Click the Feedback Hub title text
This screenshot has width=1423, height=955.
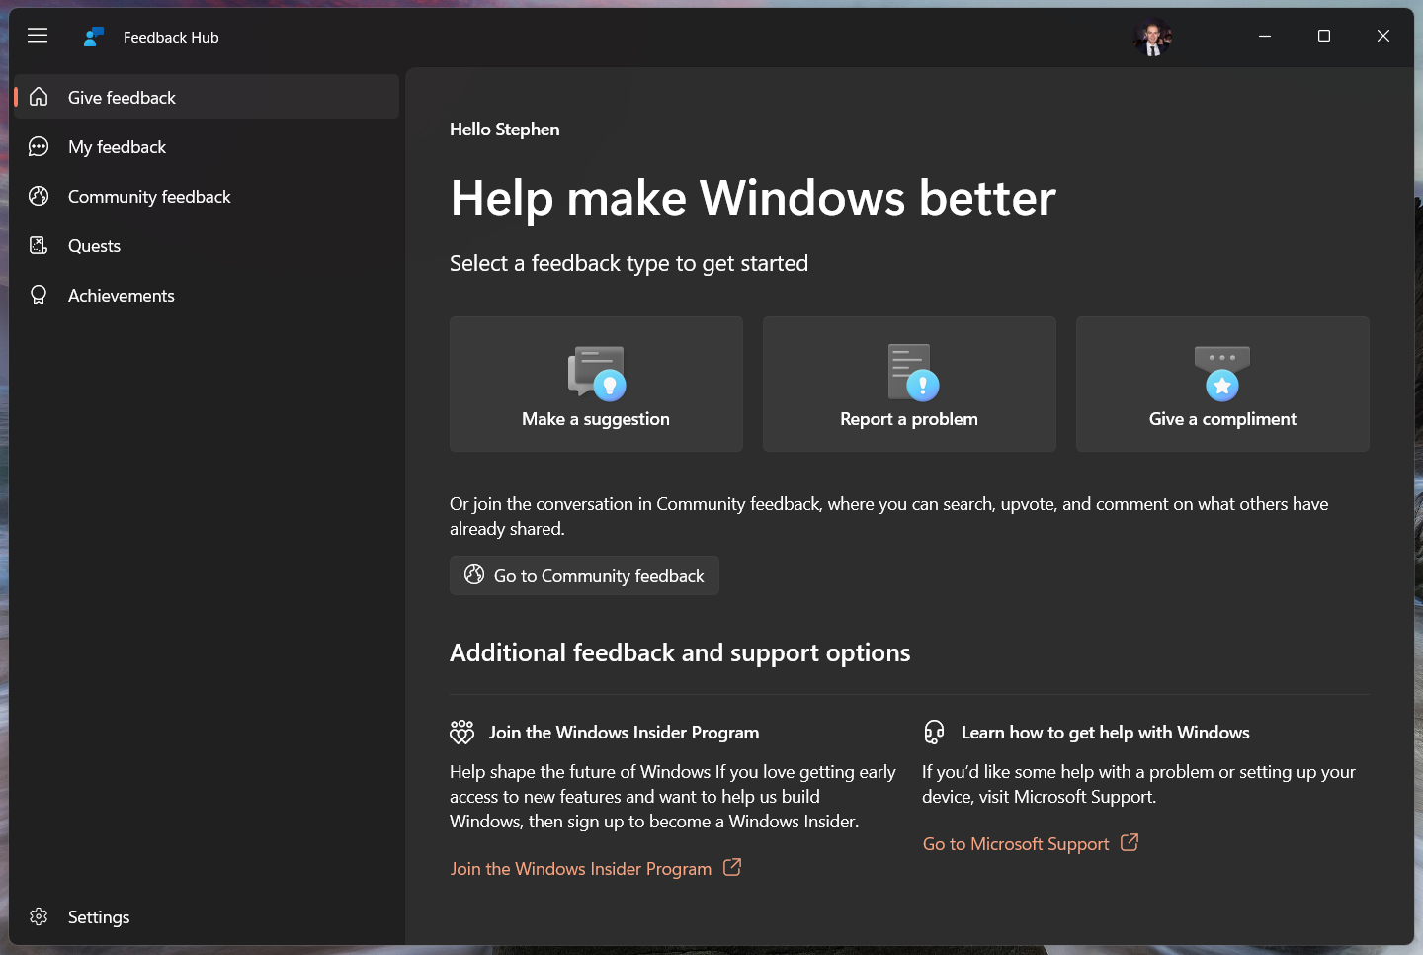(x=171, y=38)
